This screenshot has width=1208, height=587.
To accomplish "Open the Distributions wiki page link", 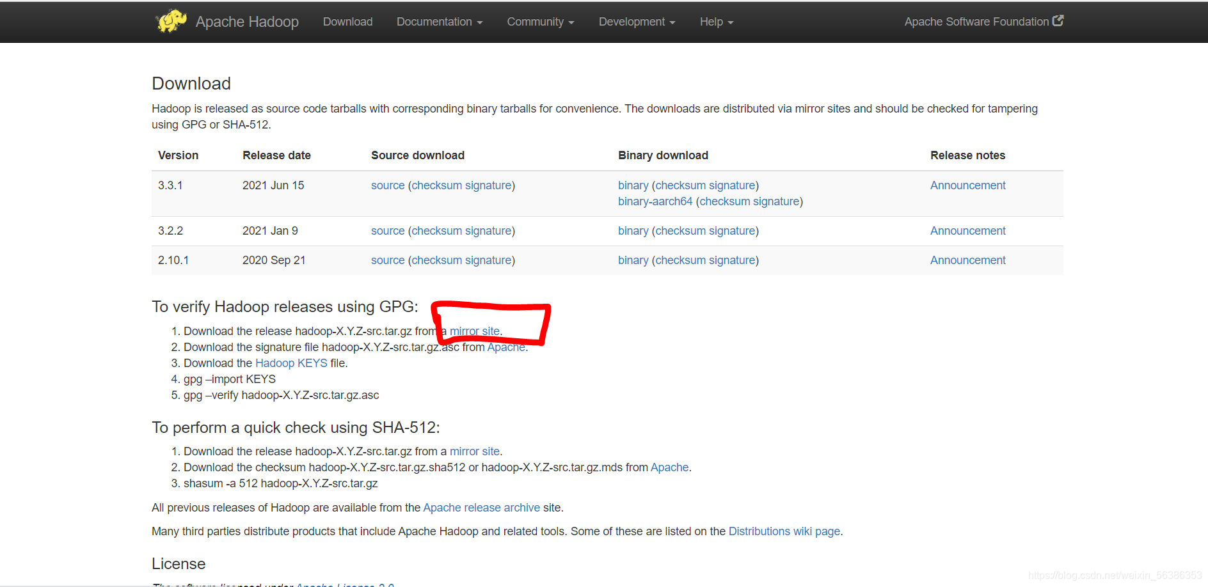I will (784, 531).
